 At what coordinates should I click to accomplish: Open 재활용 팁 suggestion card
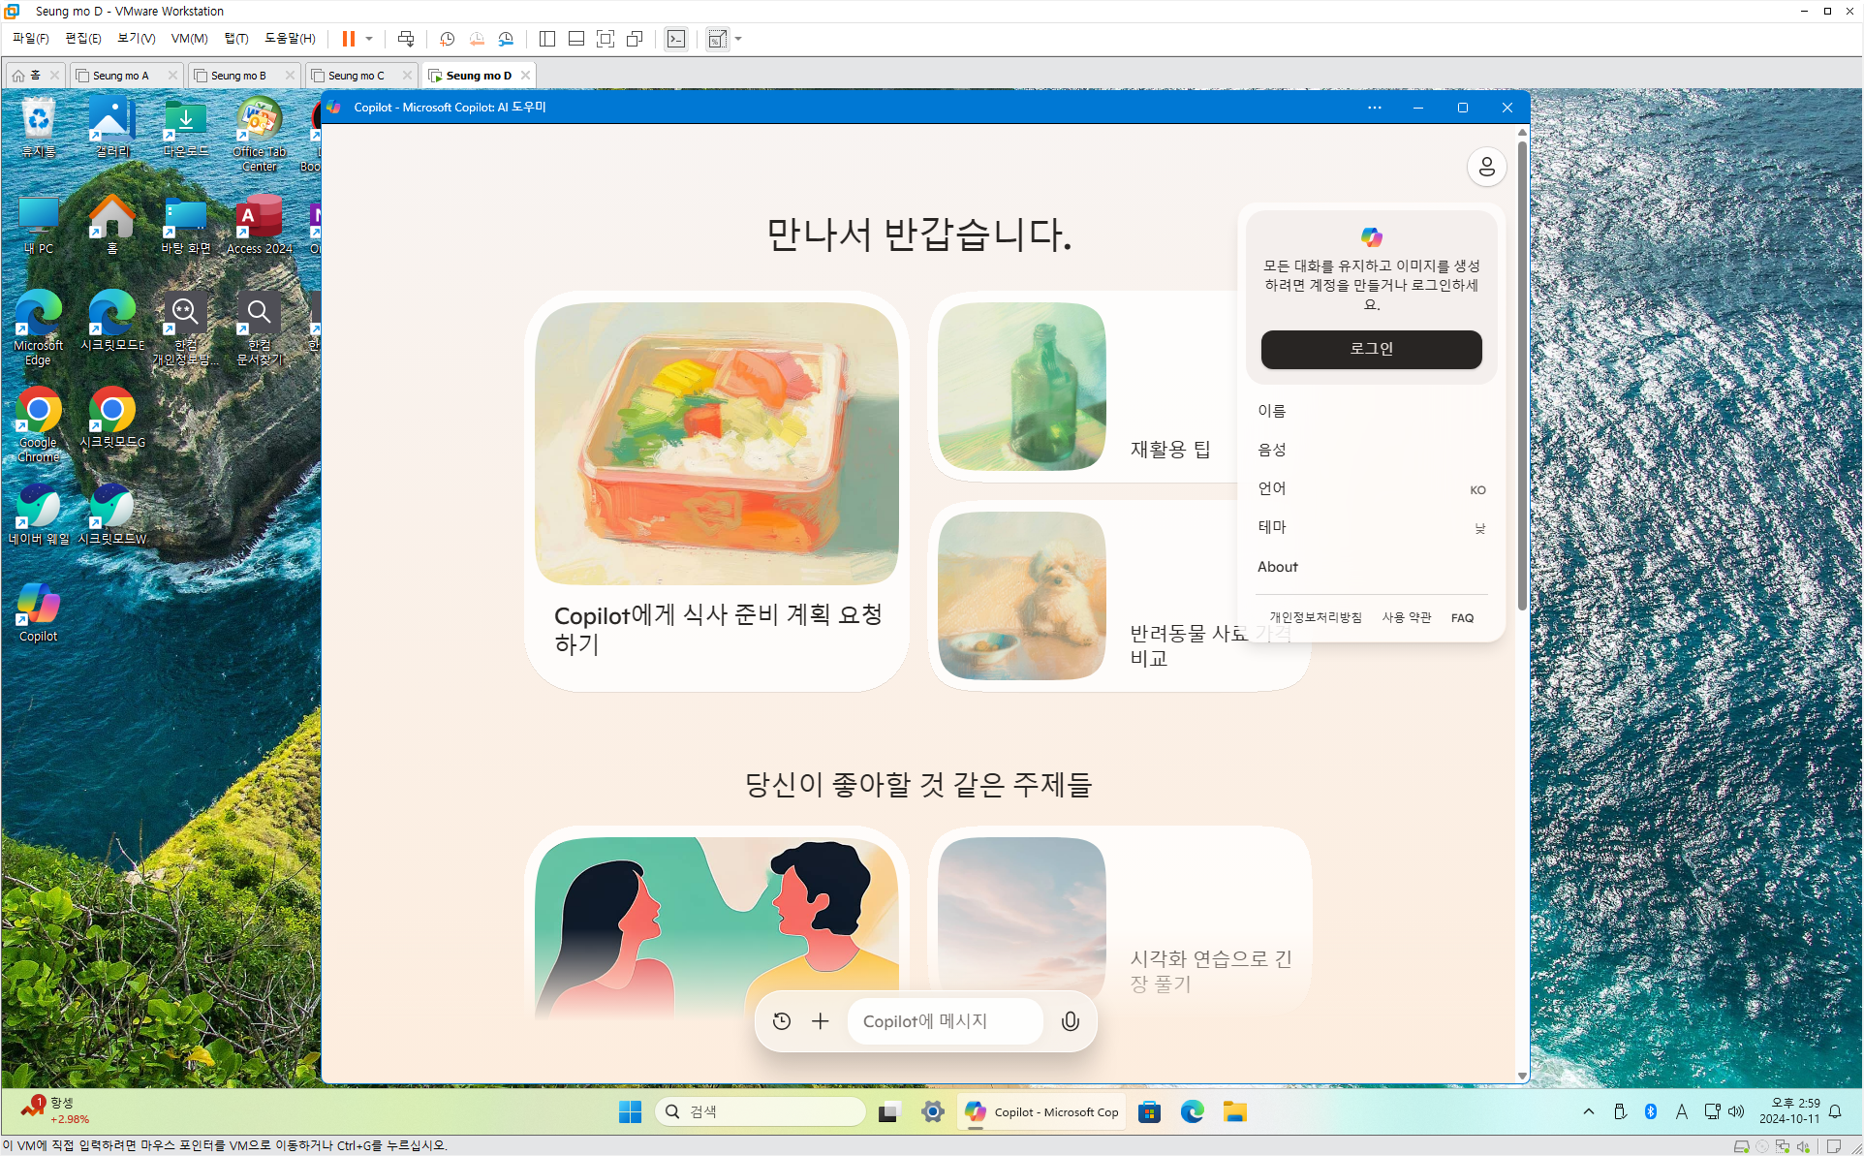pyautogui.click(x=1081, y=387)
